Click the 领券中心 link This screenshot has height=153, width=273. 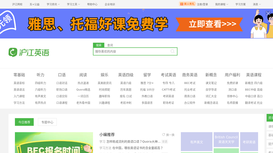pyautogui.click(x=232, y=96)
